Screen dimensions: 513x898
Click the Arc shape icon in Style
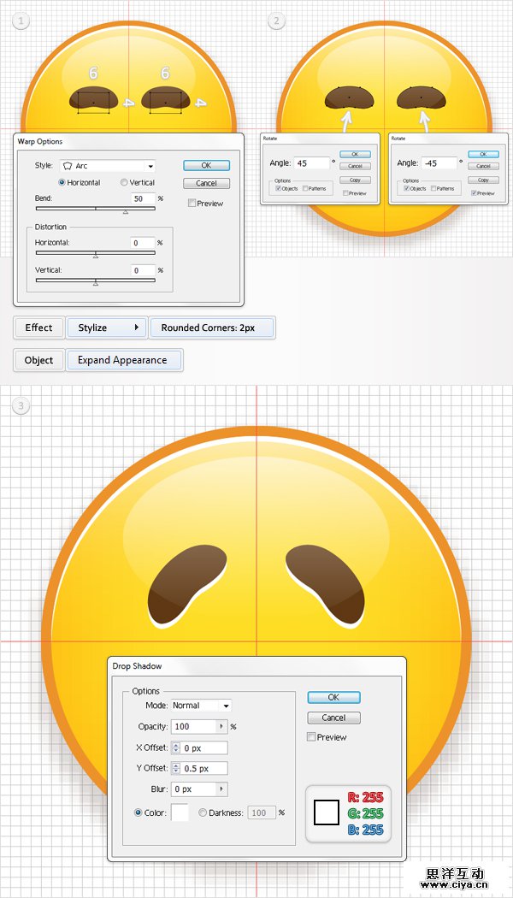click(68, 166)
